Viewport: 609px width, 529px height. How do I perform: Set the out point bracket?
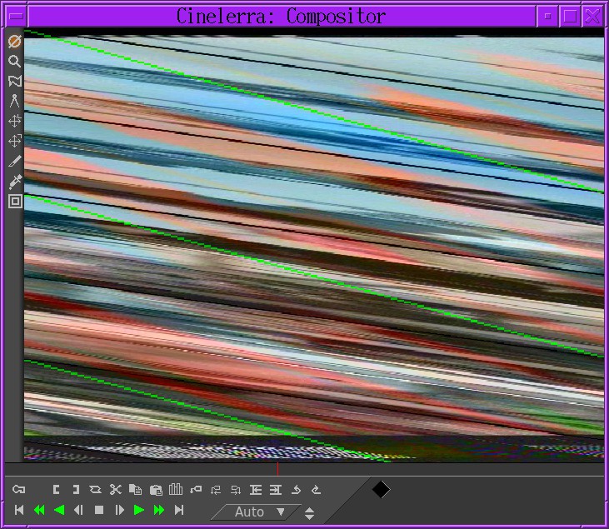76,489
